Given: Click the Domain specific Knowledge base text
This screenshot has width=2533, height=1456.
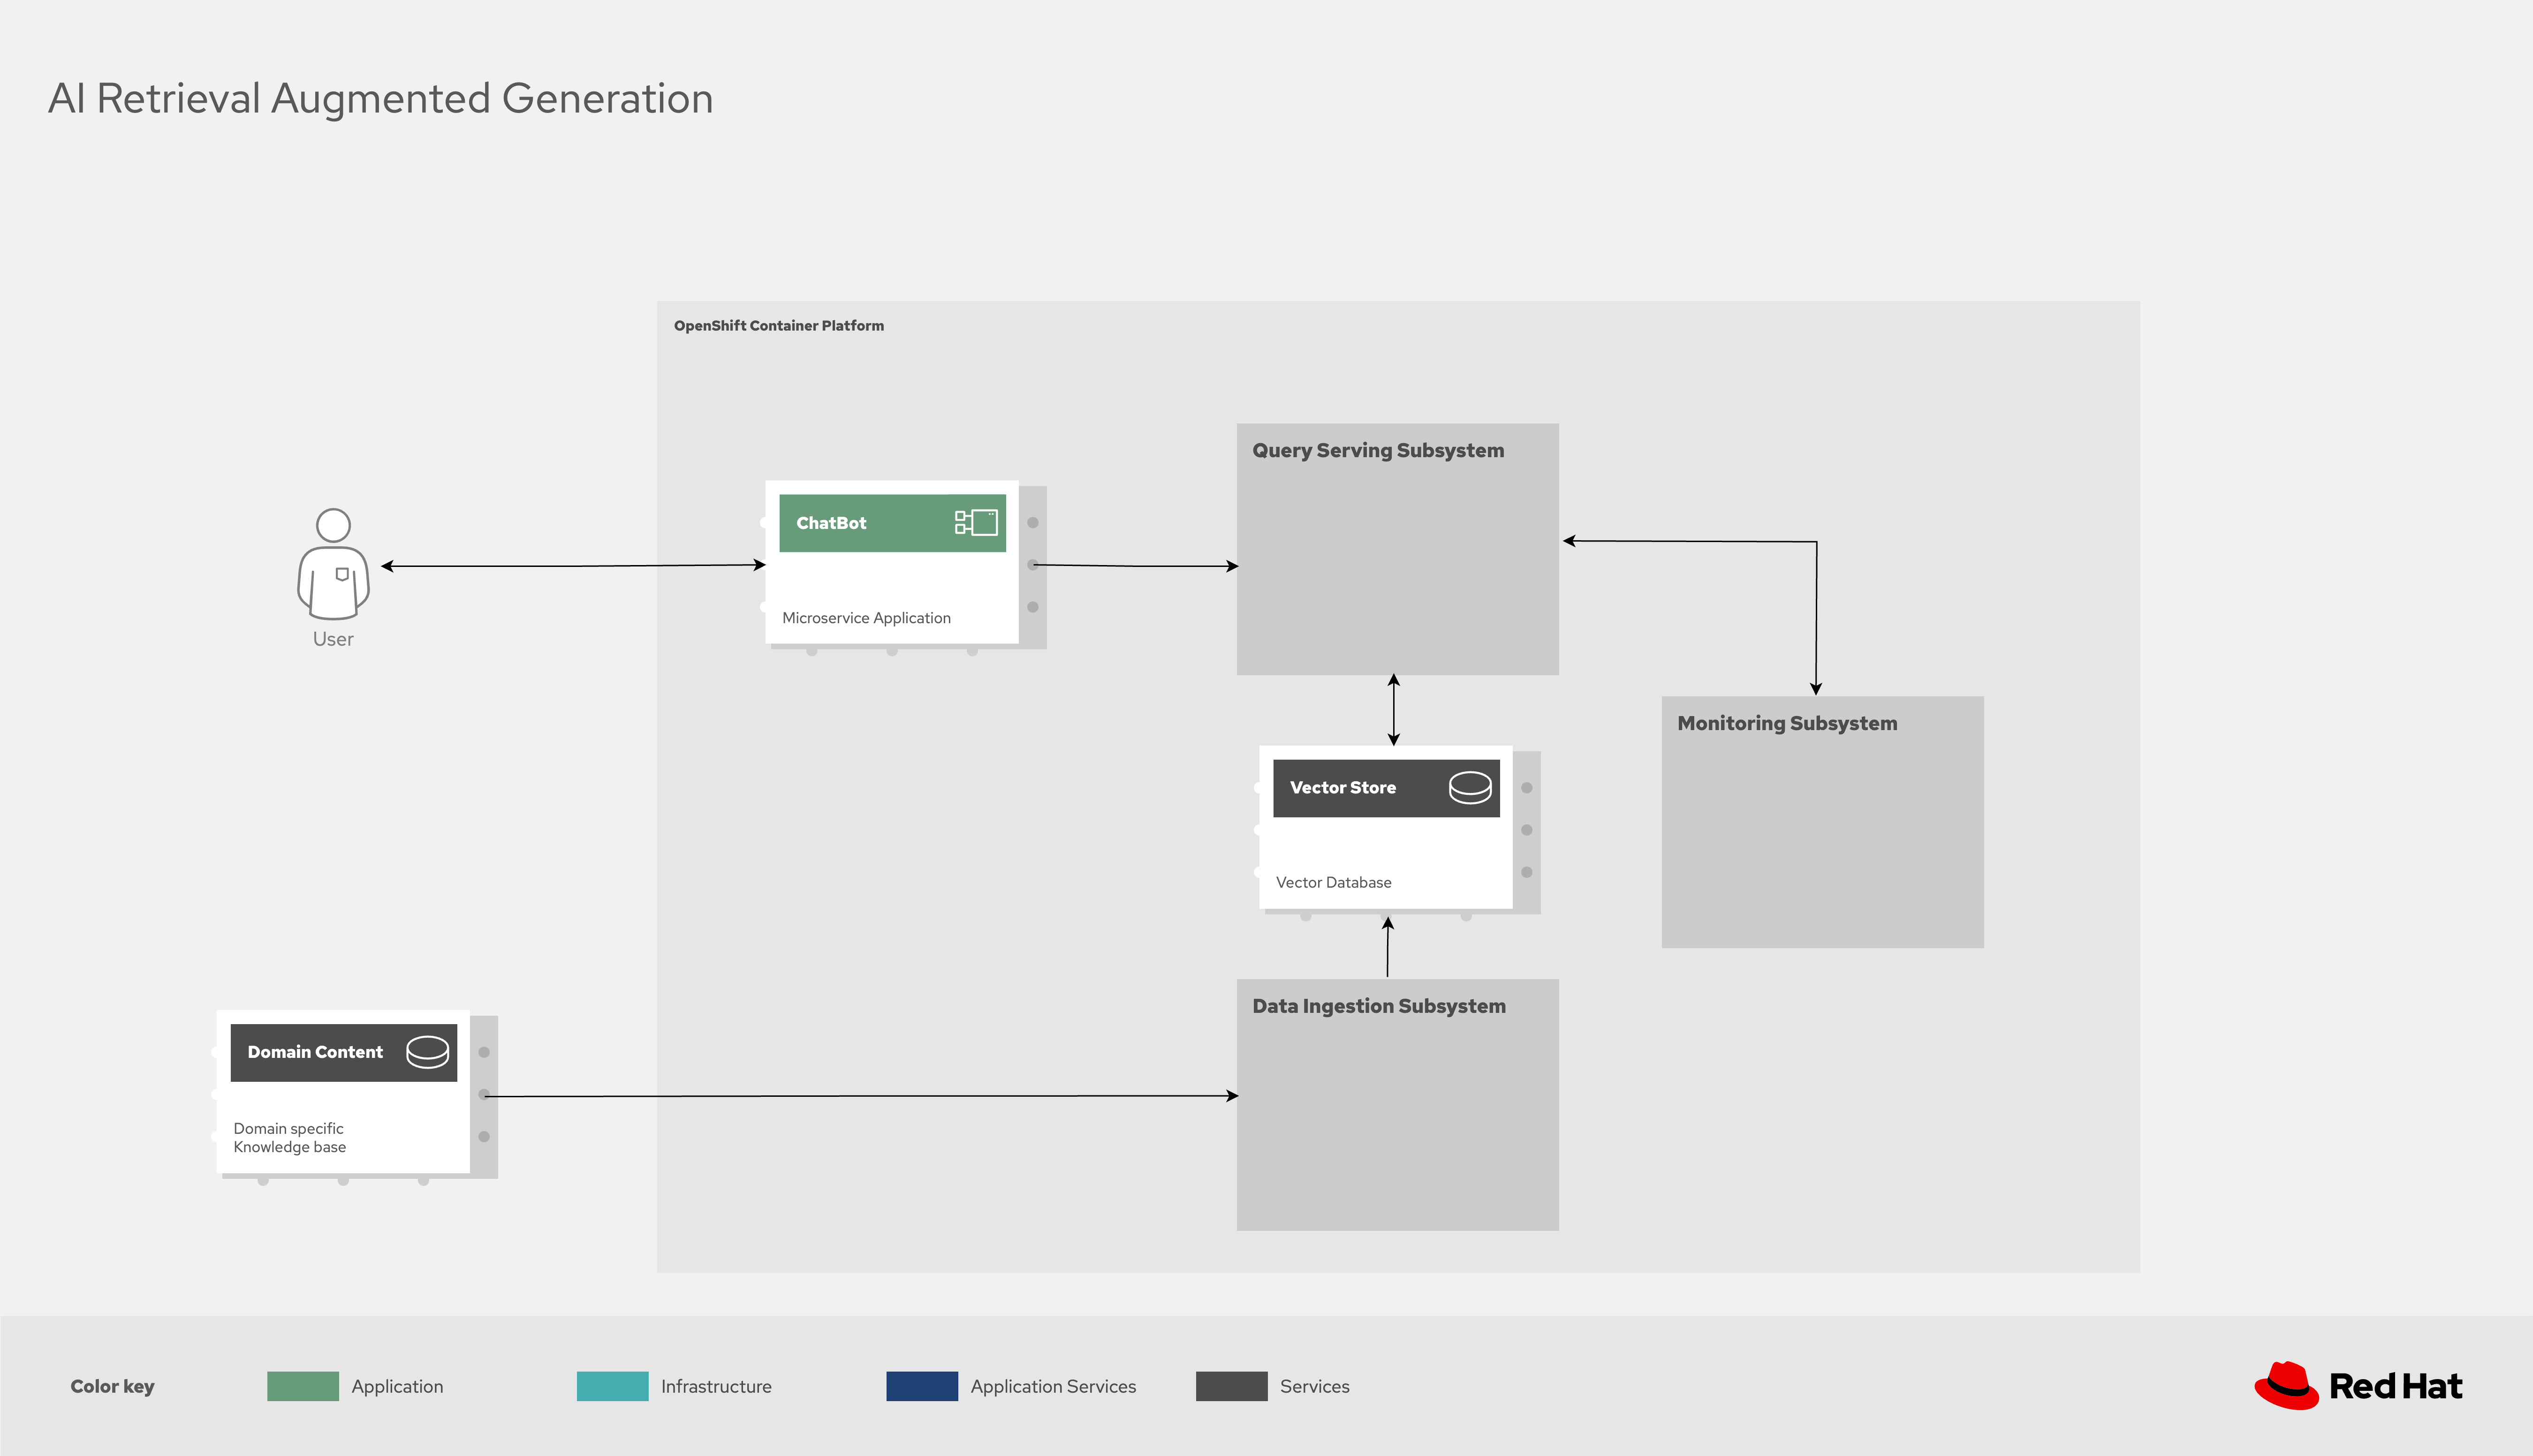Looking at the screenshot, I should coord(290,1138).
